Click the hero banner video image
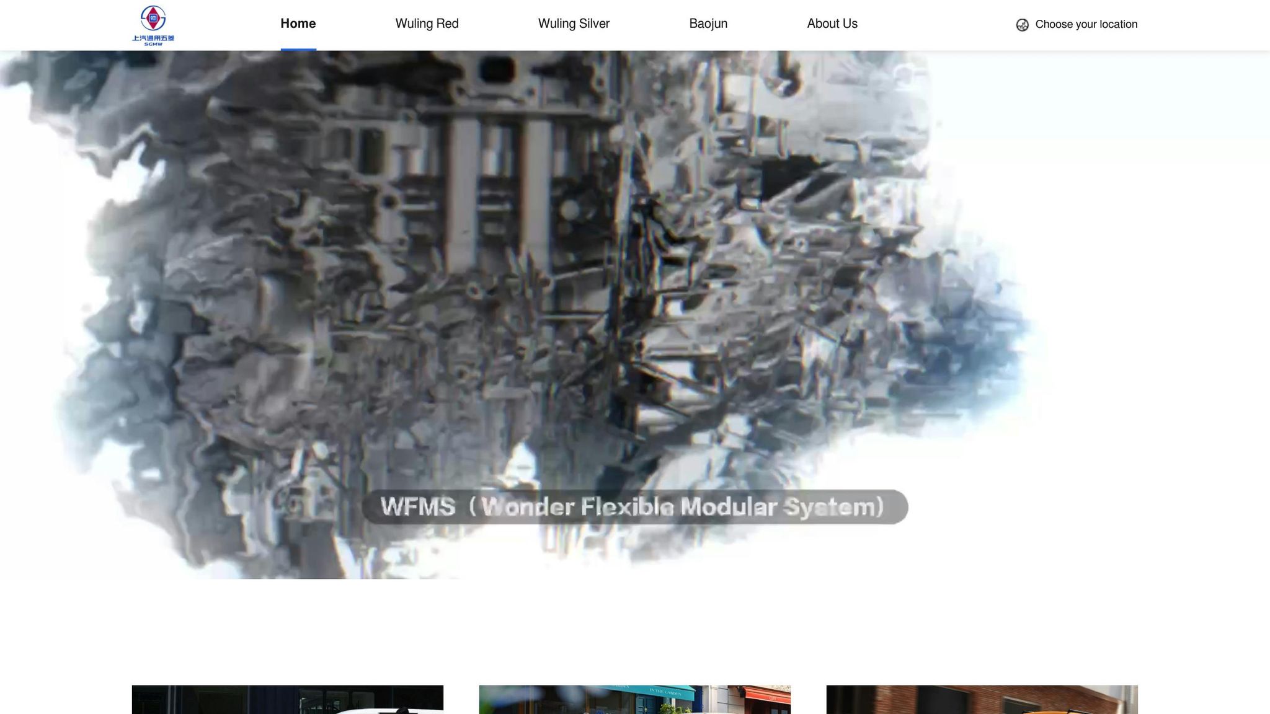The image size is (1270, 714). pos(635,315)
